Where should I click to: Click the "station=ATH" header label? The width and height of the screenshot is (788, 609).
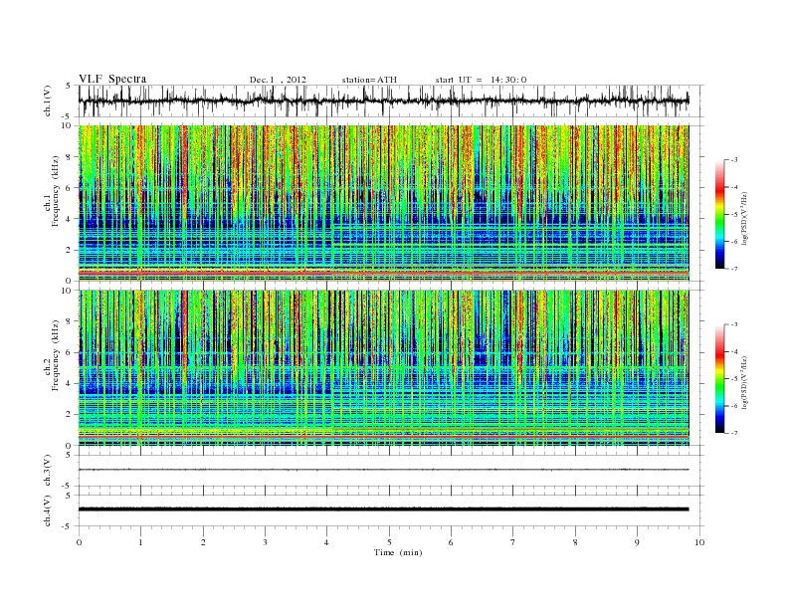pyautogui.click(x=369, y=80)
